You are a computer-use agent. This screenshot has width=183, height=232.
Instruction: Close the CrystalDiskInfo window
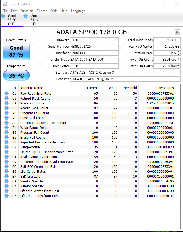point(176,4)
